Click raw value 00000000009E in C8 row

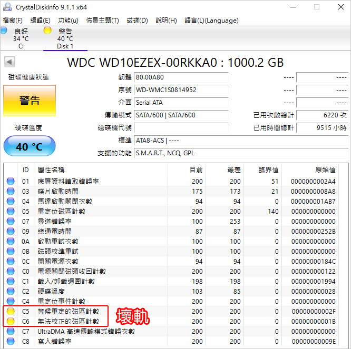[x=314, y=342]
